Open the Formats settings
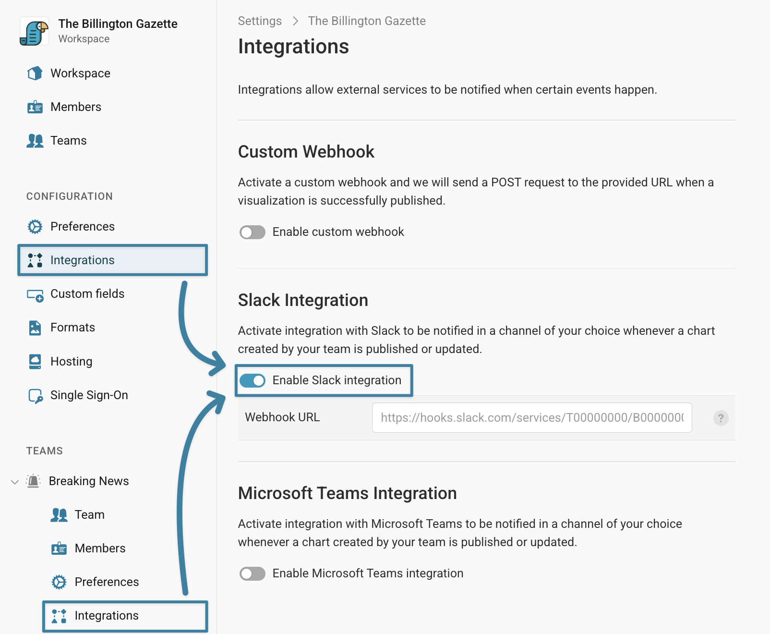 pos(72,328)
